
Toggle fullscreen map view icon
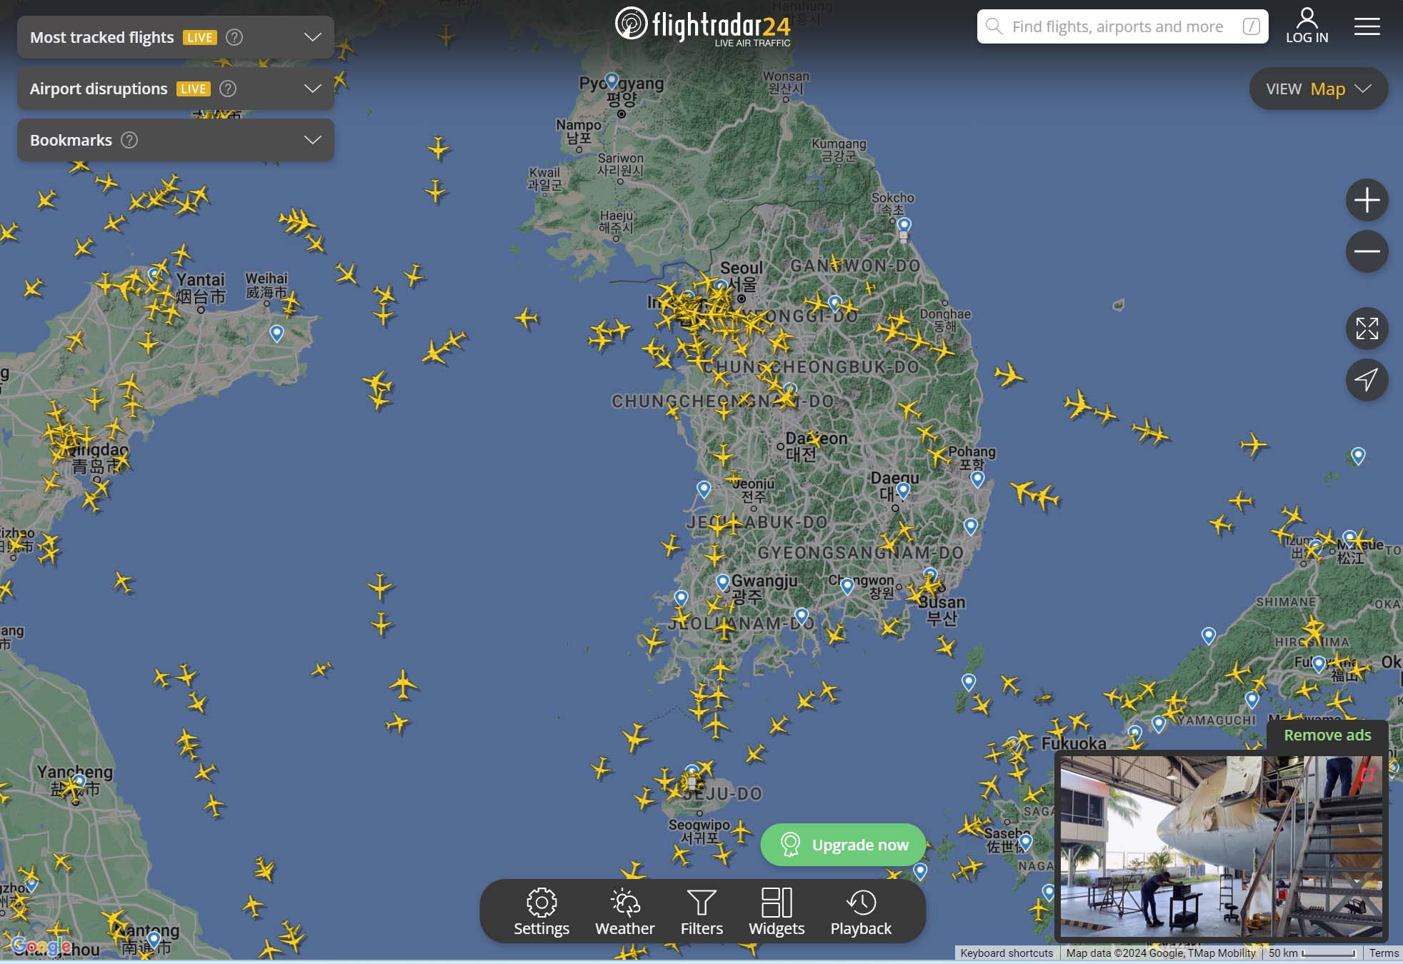pos(1367,328)
